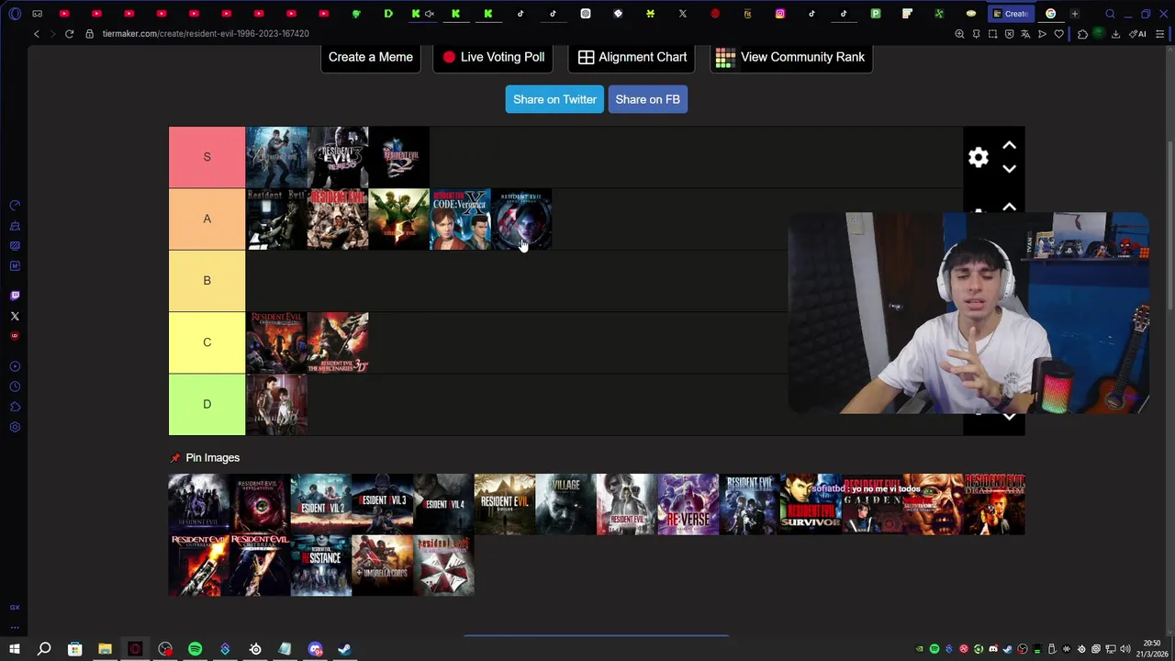Open File Explorer from the taskbar

[x=105, y=649]
